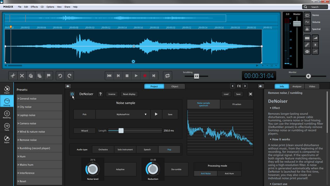Image resolution: width=330 pixels, height=186 pixels.
Task: Go to previous FX
Action: click(233, 86)
